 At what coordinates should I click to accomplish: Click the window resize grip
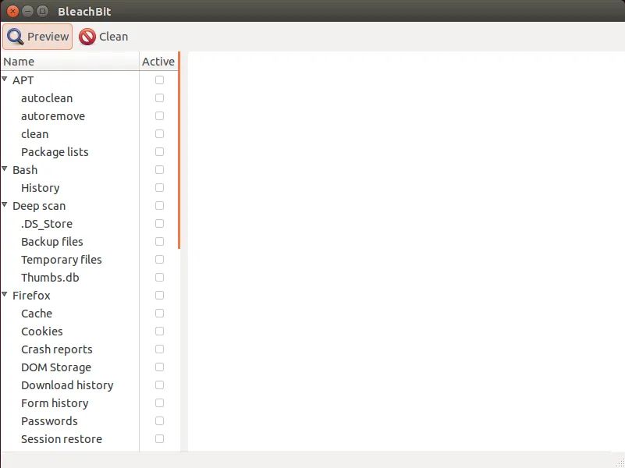(x=620, y=463)
